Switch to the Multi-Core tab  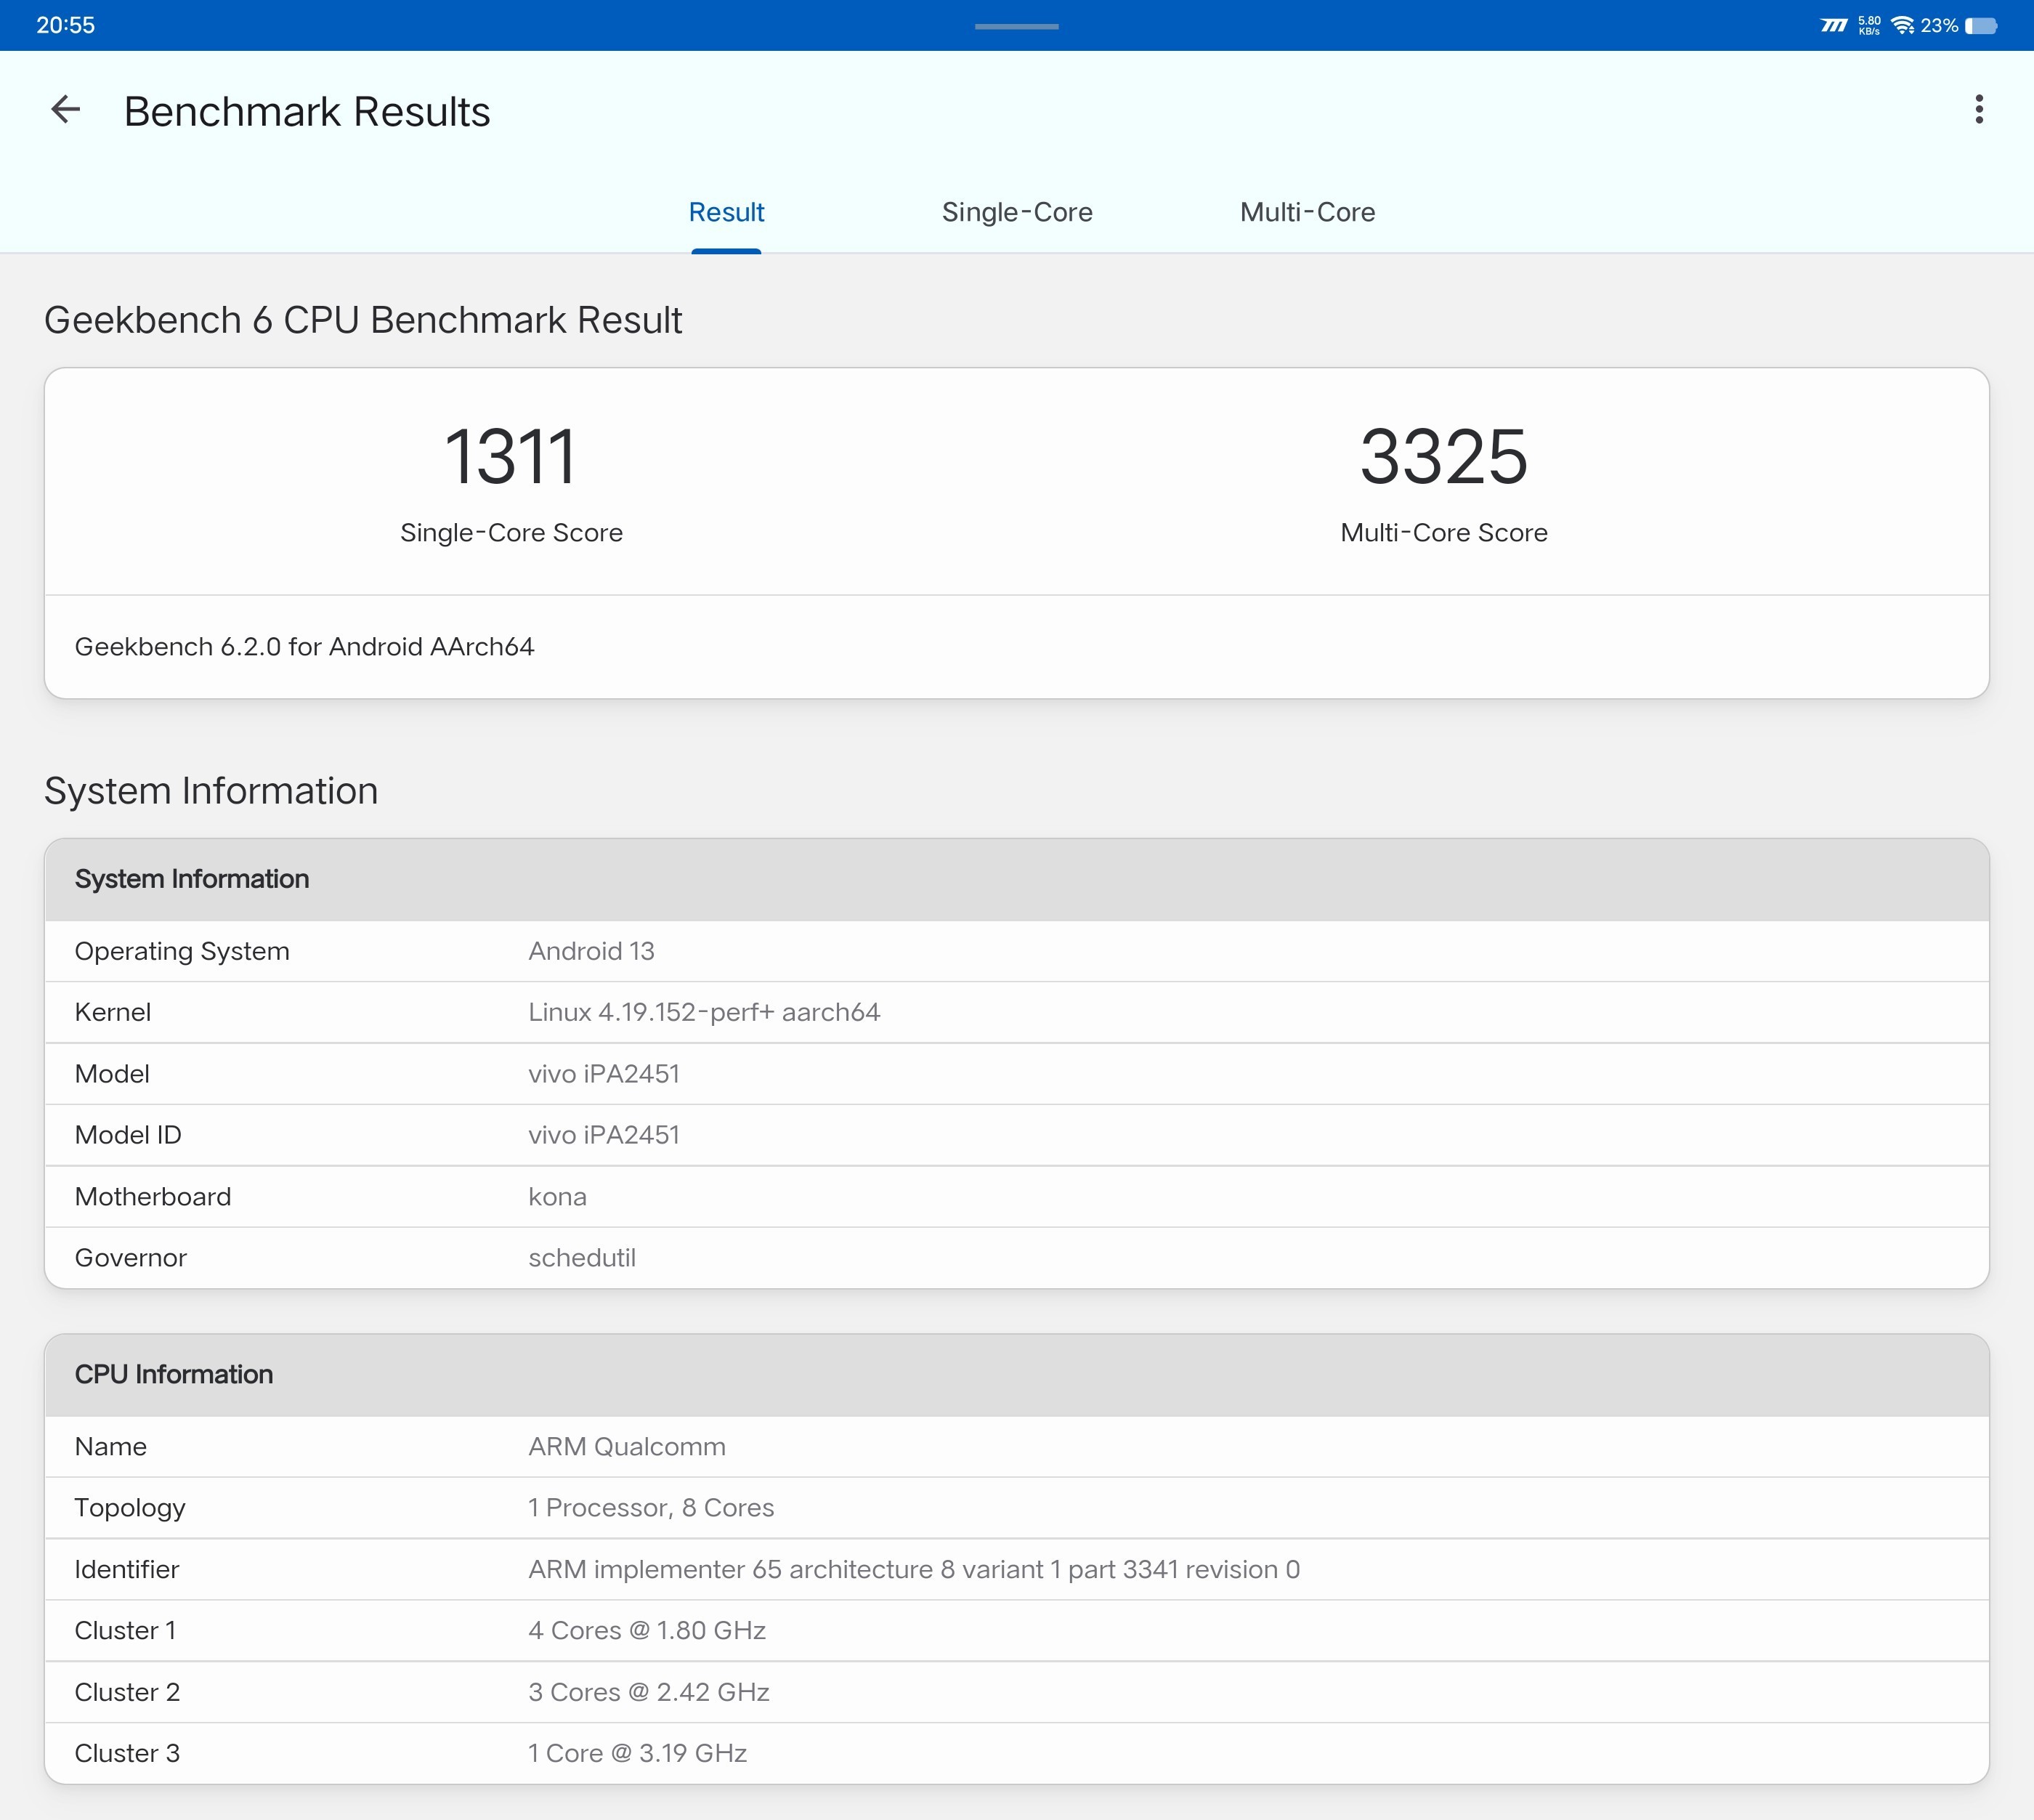(x=1307, y=212)
